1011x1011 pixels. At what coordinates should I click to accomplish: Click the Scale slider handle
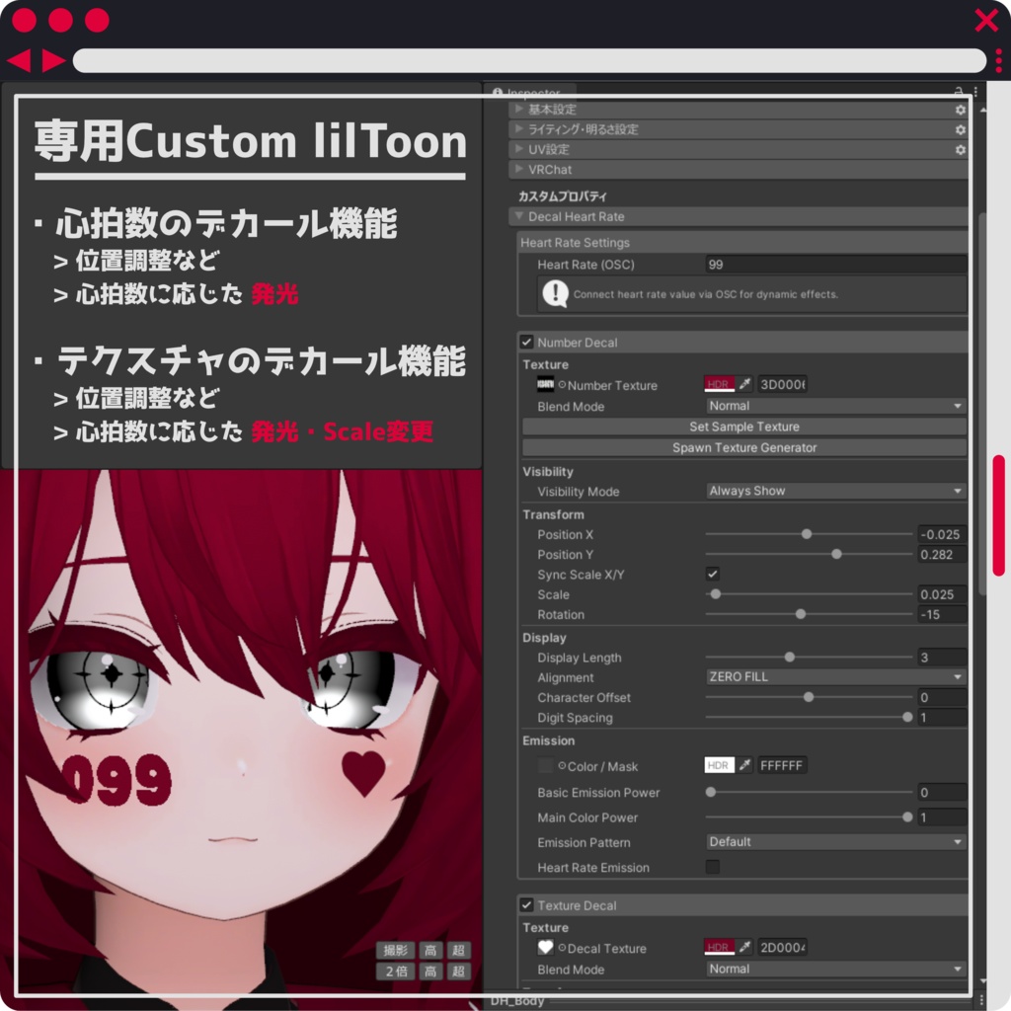click(x=715, y=593)
